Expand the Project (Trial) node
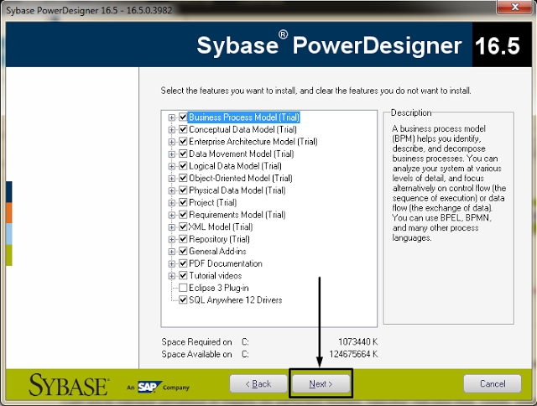Screen dimensions: 537x406 (171, 203)
